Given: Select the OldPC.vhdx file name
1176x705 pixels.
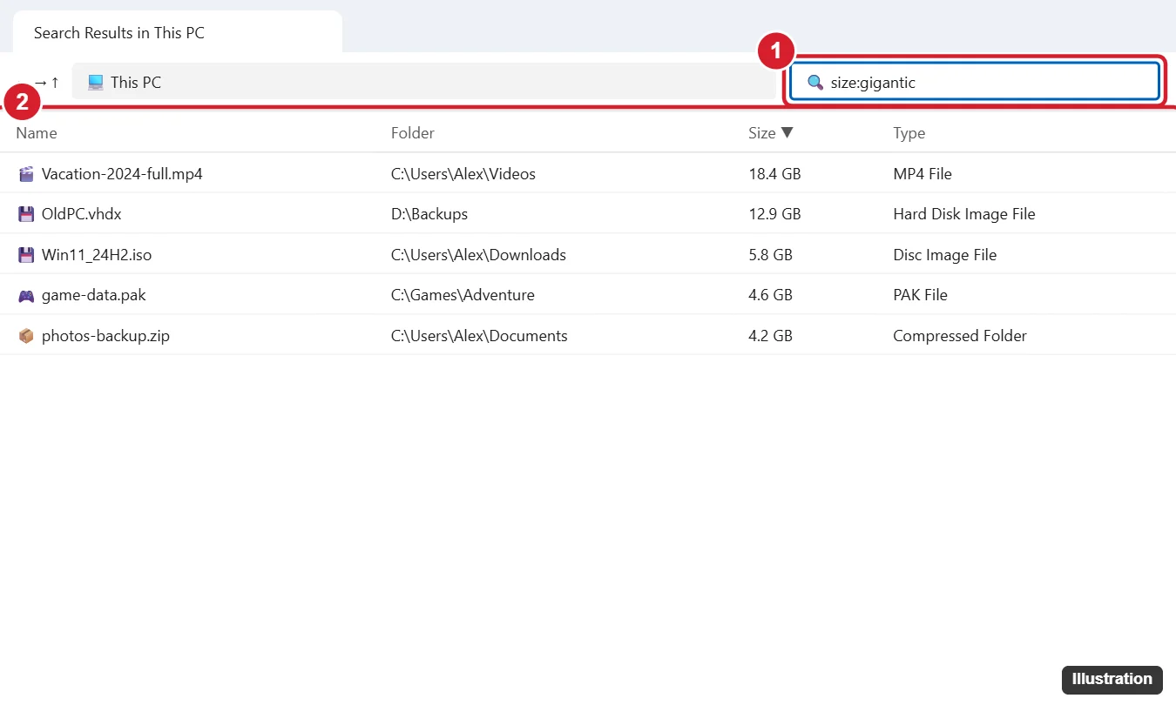Looking at the screenshot, I should coord(82,214).
